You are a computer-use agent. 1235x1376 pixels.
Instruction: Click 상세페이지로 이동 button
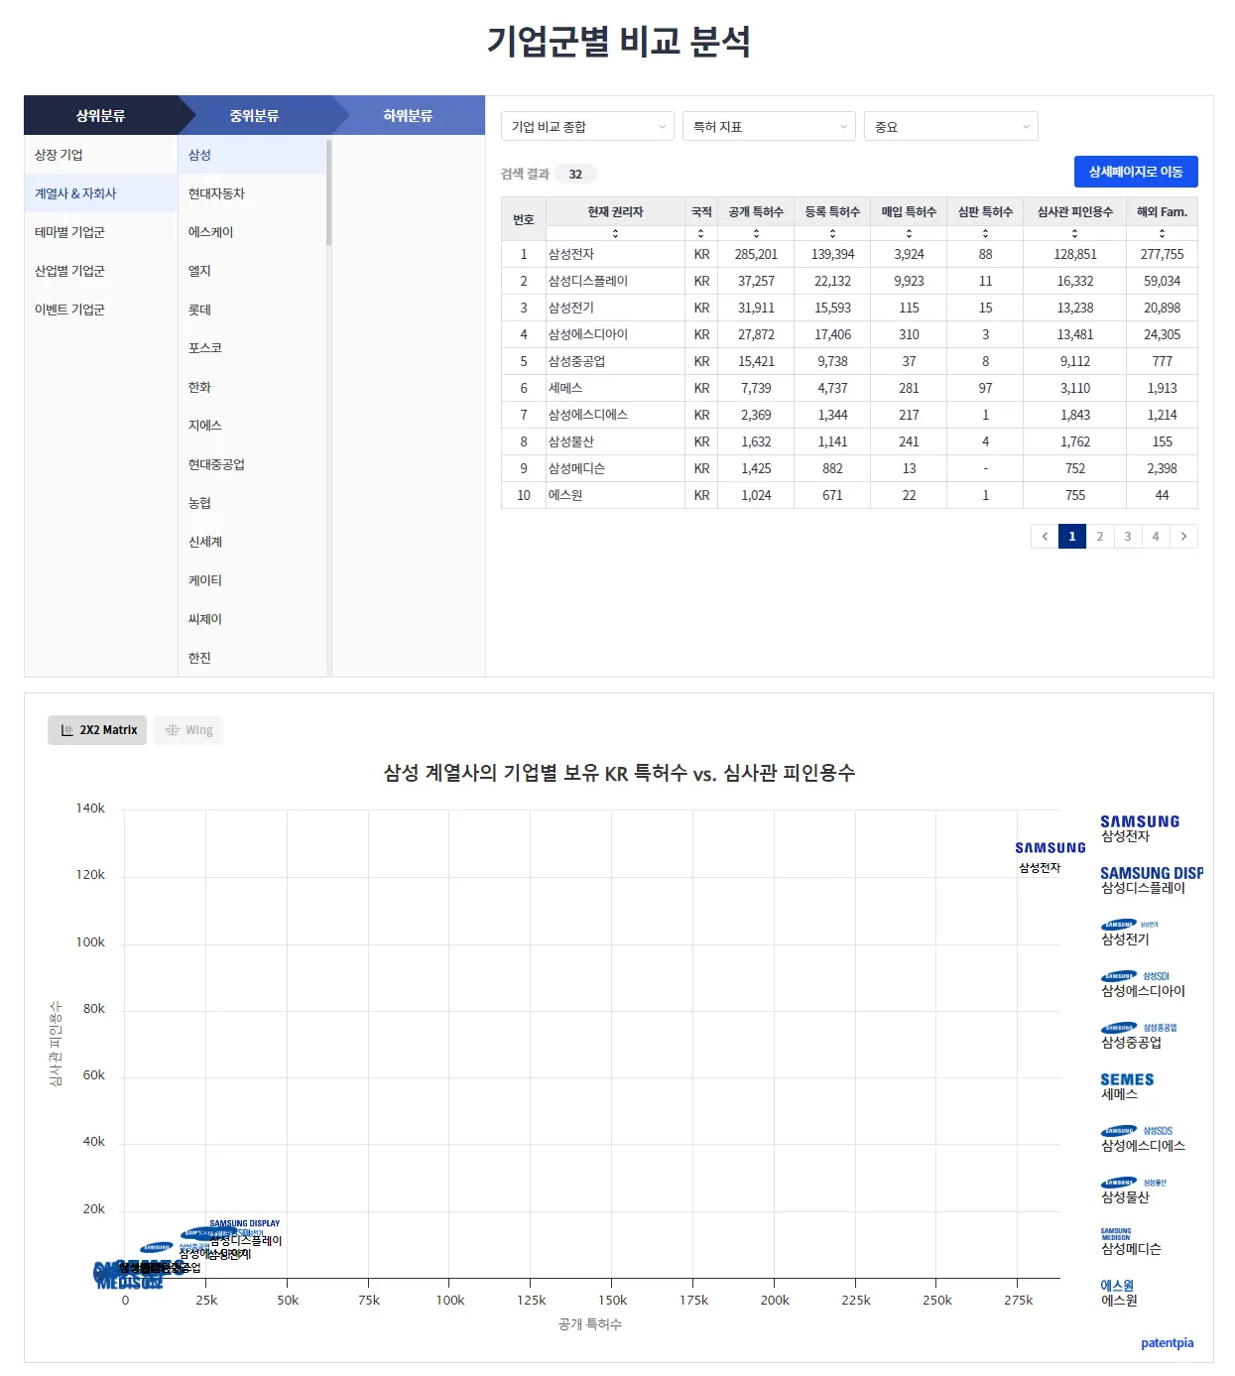(x=1136, y=172)
